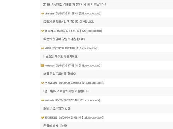Viewport: 173px width, 129px height.
Task: Click the top comment about 경기도 화성
Action: [106, 5]
